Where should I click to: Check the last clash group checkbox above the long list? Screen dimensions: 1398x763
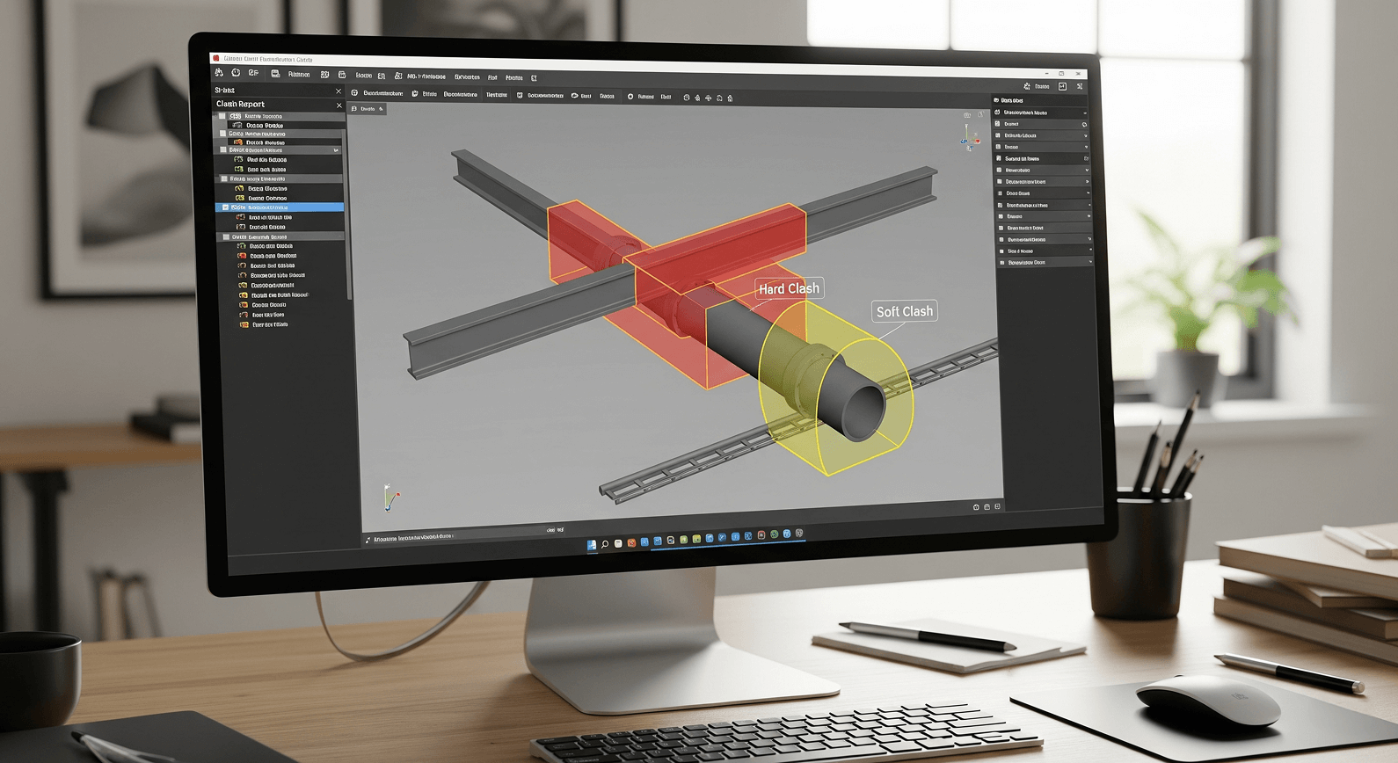226,237
